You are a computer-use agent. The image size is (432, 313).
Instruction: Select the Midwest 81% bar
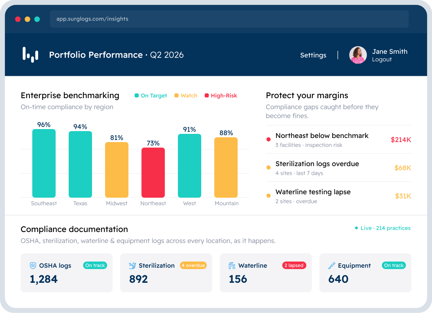(x=117, y=170)
